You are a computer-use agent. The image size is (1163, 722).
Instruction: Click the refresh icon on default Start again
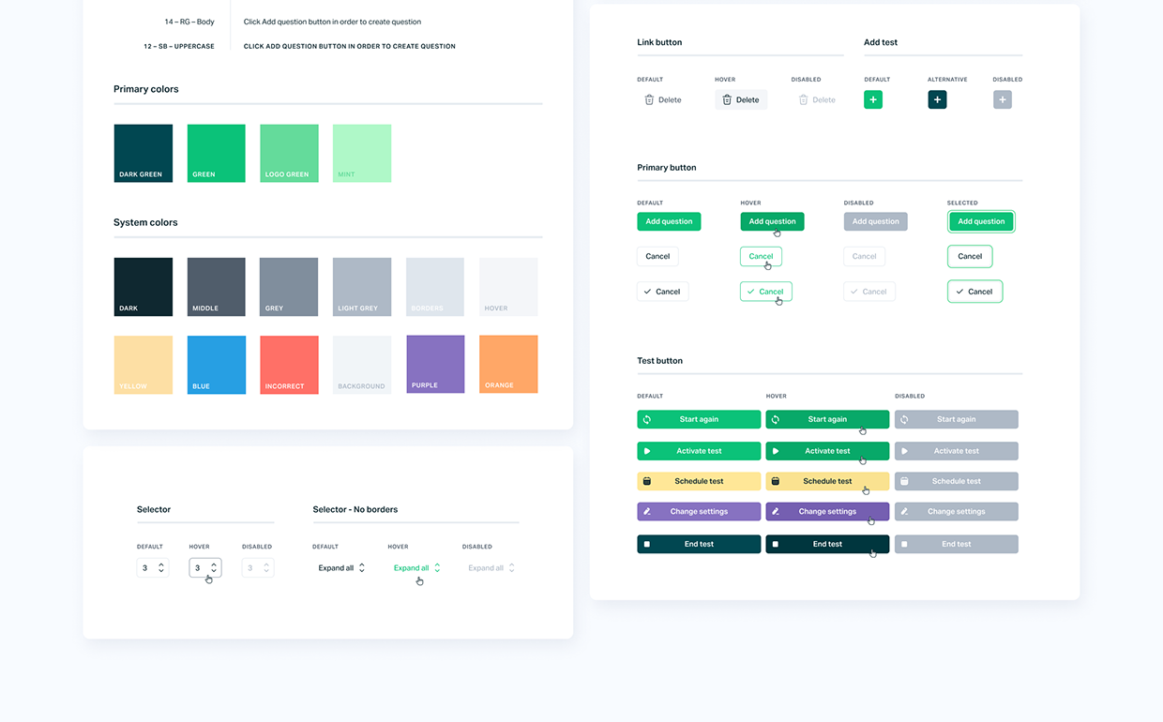click(x=647, y=420)
